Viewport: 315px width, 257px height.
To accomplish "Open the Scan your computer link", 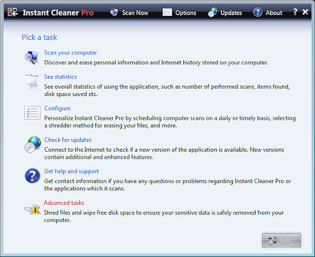I will [71, 53].
